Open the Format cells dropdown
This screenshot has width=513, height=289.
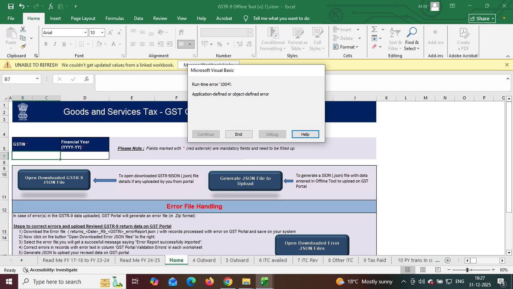coord(345,47)
